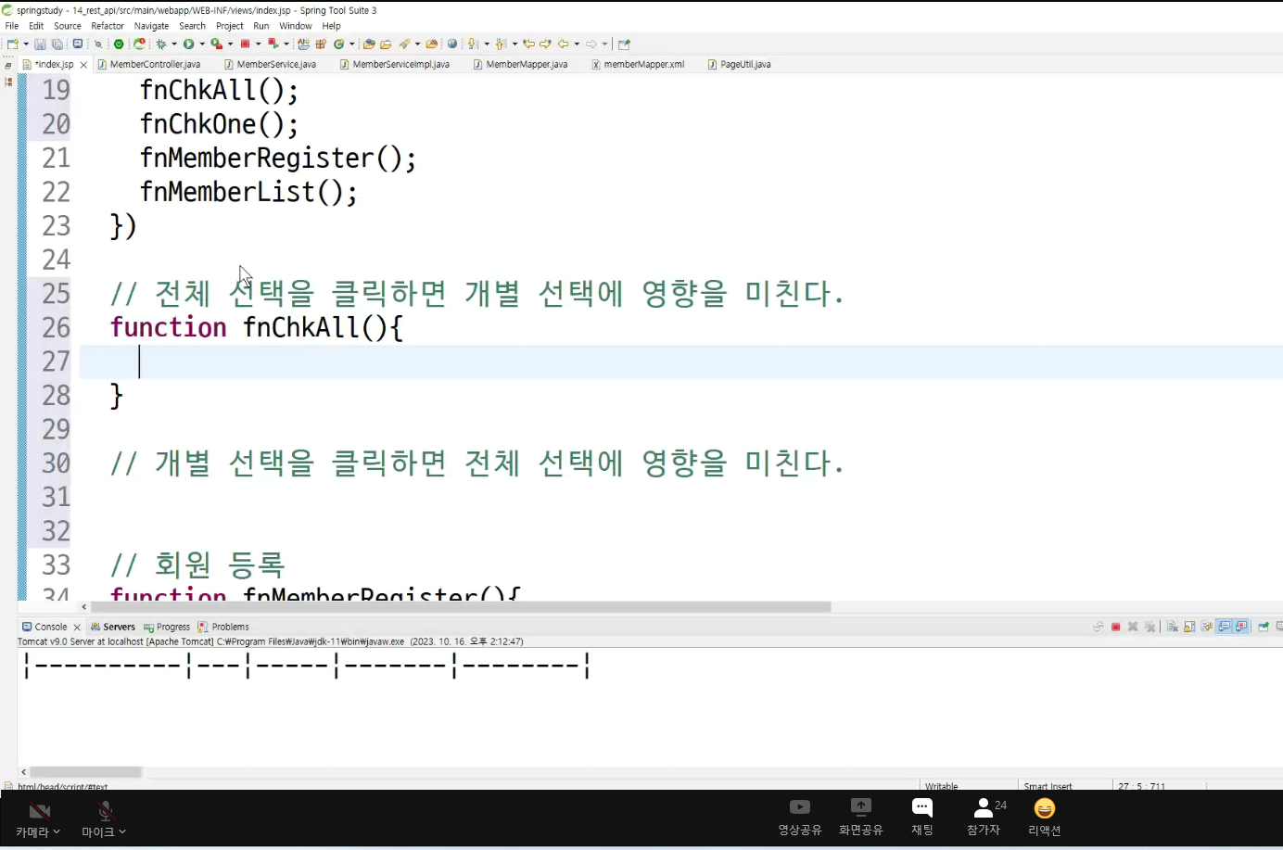Switch to PageUtil.java tab
1283x850 pixels.
point(739,64)
